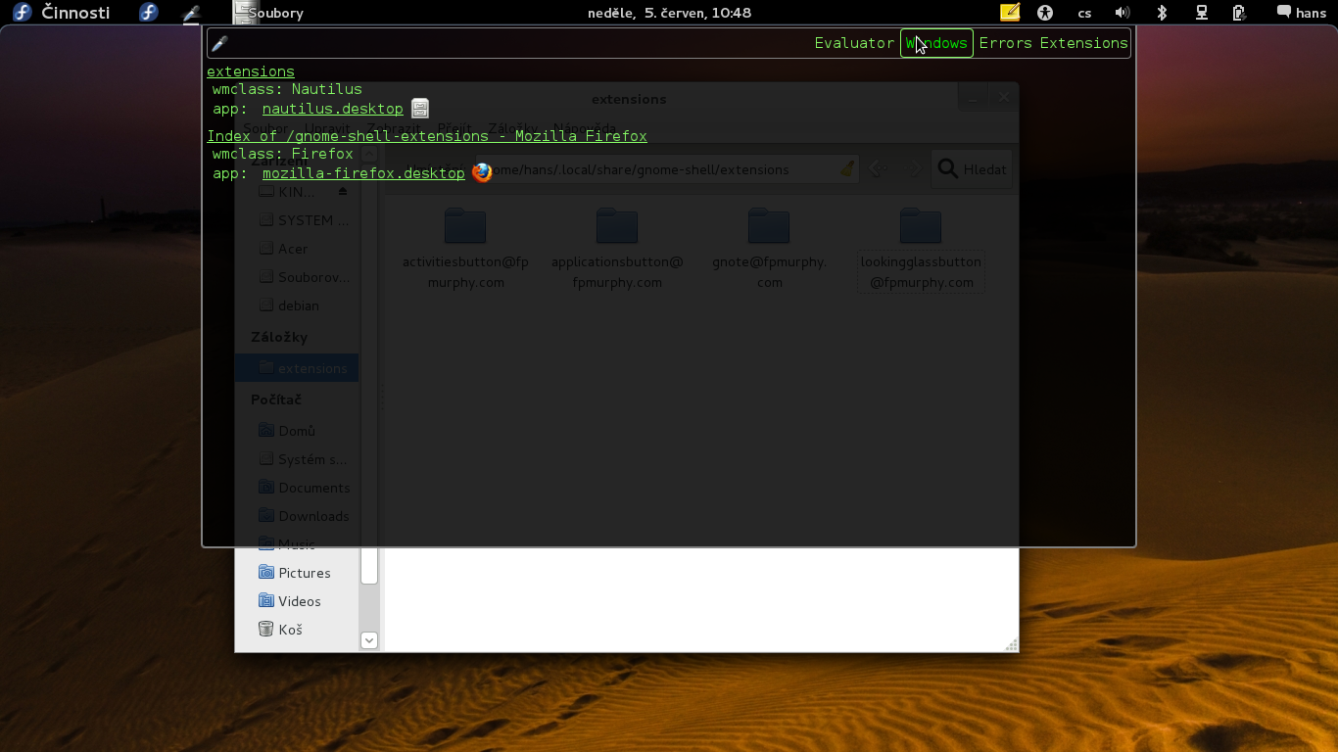Image resolution: width=1338 pixels, height=752 pixels.
Task: Select the applicationsbutton@fpmurphy.com folder
Action: pos(617,249)
